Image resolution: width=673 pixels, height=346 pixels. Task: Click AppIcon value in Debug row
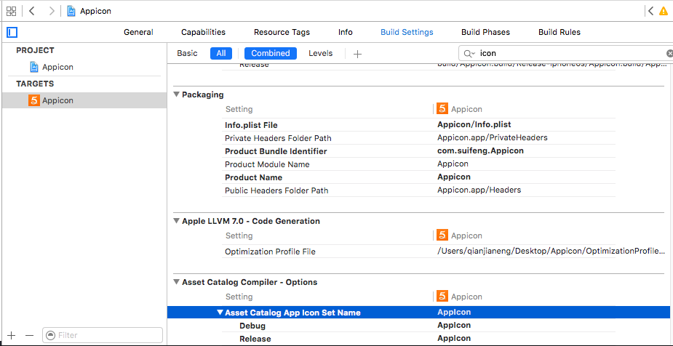point(454,325)
